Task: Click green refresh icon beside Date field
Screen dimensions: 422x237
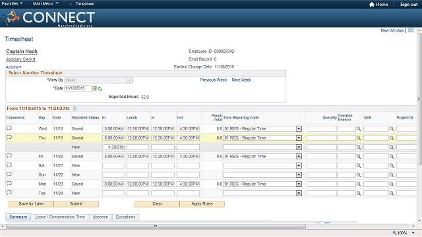Action: [100, 89]
